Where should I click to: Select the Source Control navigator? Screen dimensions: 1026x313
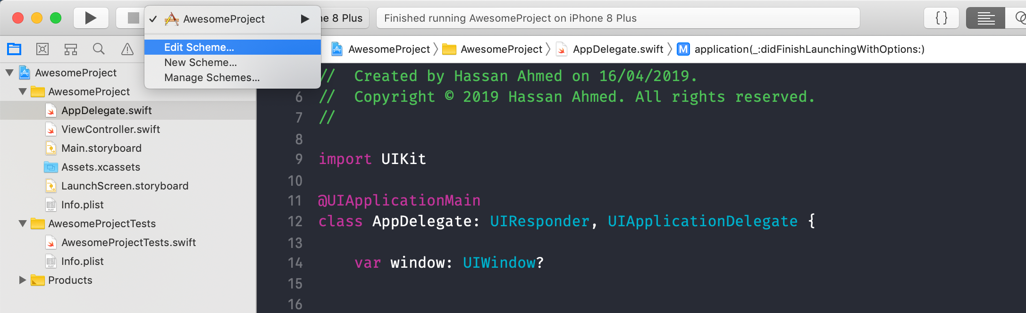coord(42,49)
